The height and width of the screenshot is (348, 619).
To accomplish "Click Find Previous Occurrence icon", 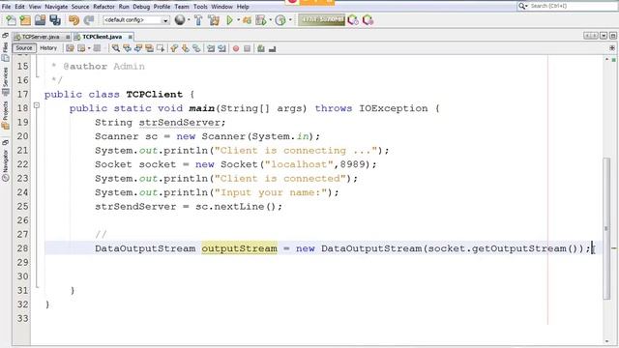I will pos(127,48).
